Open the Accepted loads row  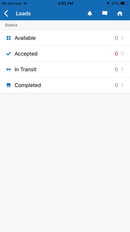[65, 54]
